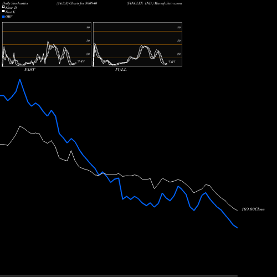Image resolution: width=277 pixels, height=277 pixels.
Task: Click the 9.49 value in FAST chart
Action: [x=81, y=61]
